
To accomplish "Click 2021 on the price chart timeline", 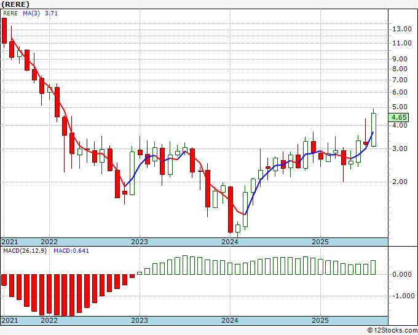I will 10,242.
